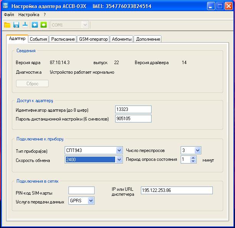Image resolution: width=235 pixels, height=228 pixels.
Task: Switch to the Абоненты tab
Action: [122, 39]
